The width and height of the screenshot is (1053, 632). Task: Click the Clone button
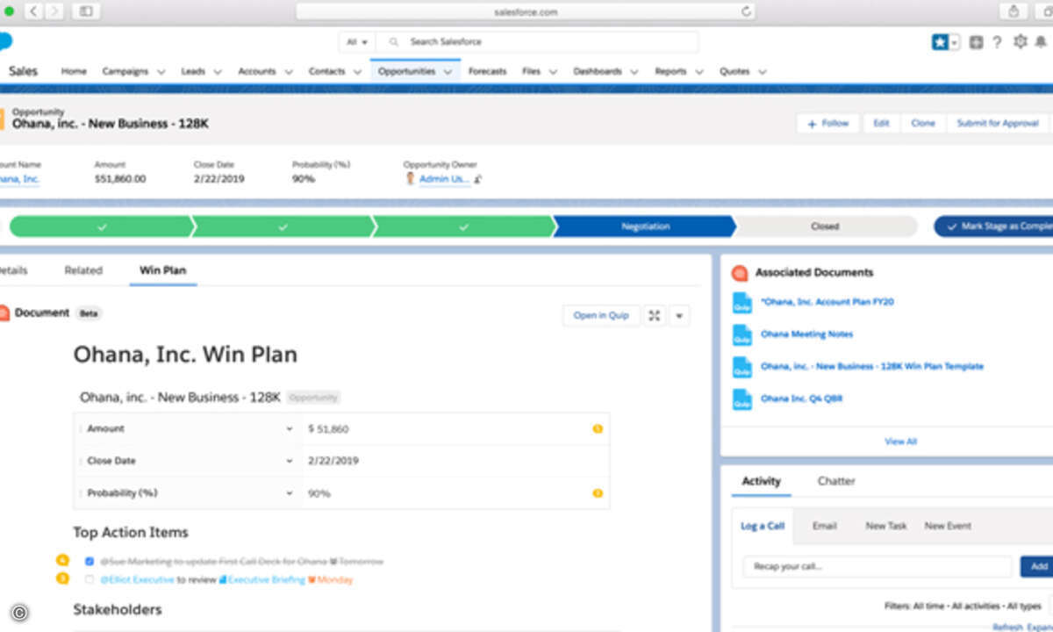[923, 124]
